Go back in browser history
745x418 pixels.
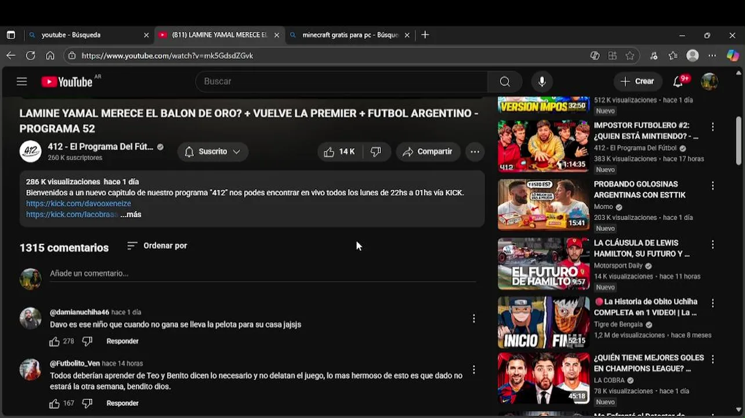point(11,56)
